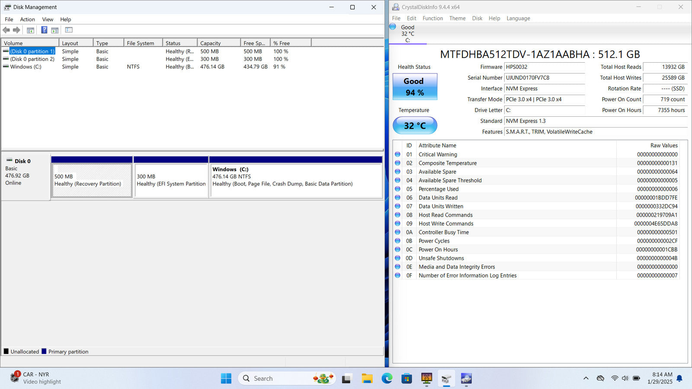Click the OneDrive cloud tray icon

(x=600, y=378)
